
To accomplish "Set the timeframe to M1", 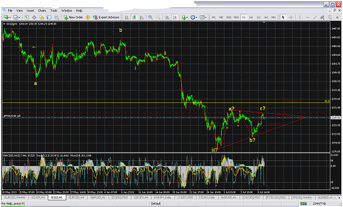I will pyautogui.click(x=213, y=18).
